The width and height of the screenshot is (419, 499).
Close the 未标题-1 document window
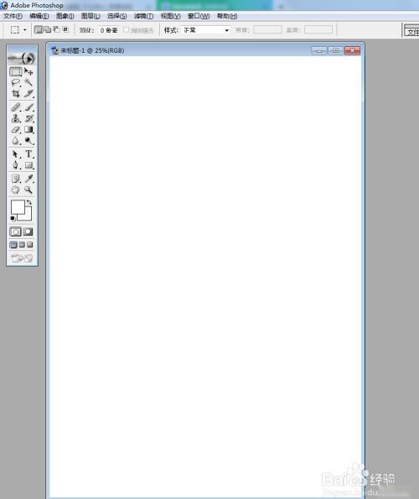[352, 50]
